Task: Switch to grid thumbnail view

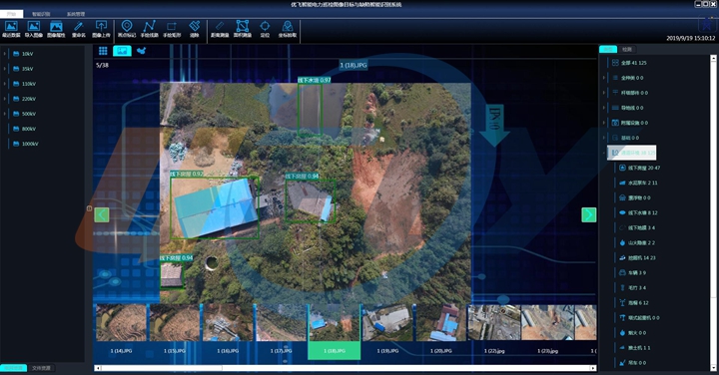Action: (x=103, y=51)
